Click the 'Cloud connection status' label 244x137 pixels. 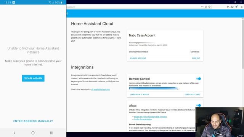tap(138, 52)
